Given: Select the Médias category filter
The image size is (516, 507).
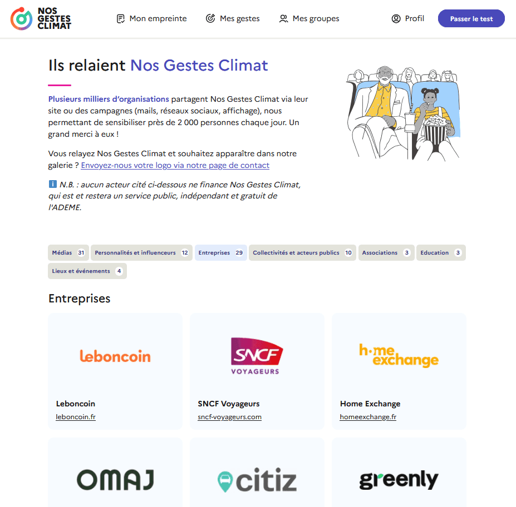Looking at the screenshot, I should click(68, 253).
